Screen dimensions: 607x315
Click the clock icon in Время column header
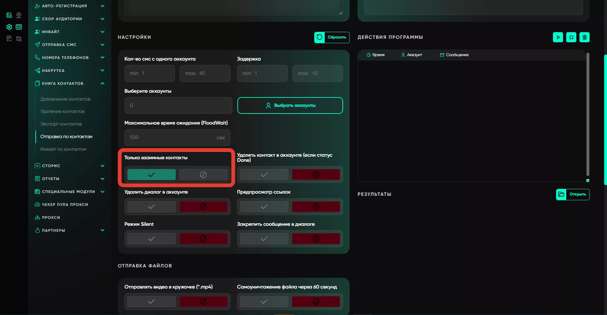[369, 55]
